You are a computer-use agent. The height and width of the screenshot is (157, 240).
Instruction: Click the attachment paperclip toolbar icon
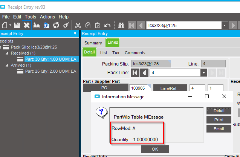coord(46,25)
